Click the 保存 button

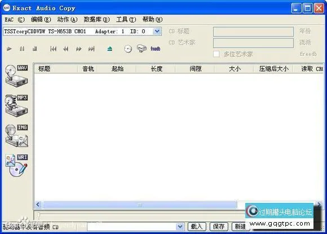tap(219, 226)
